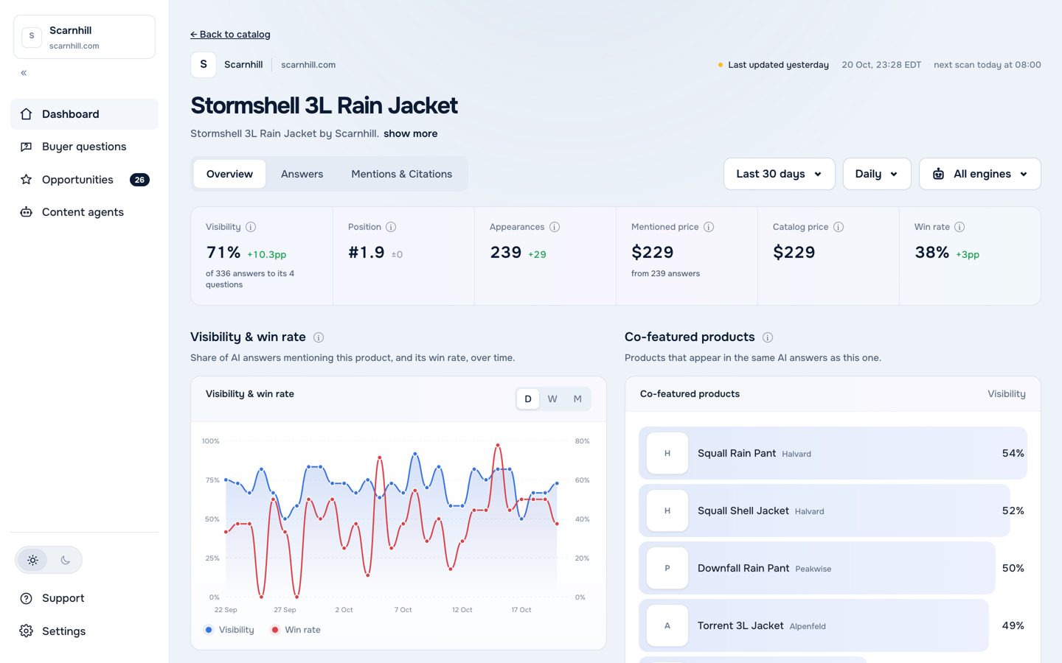Select the M monthly chart granularity
This screenshot has height=663, width=1062.
pyautogui.click(x=577, y=399)
